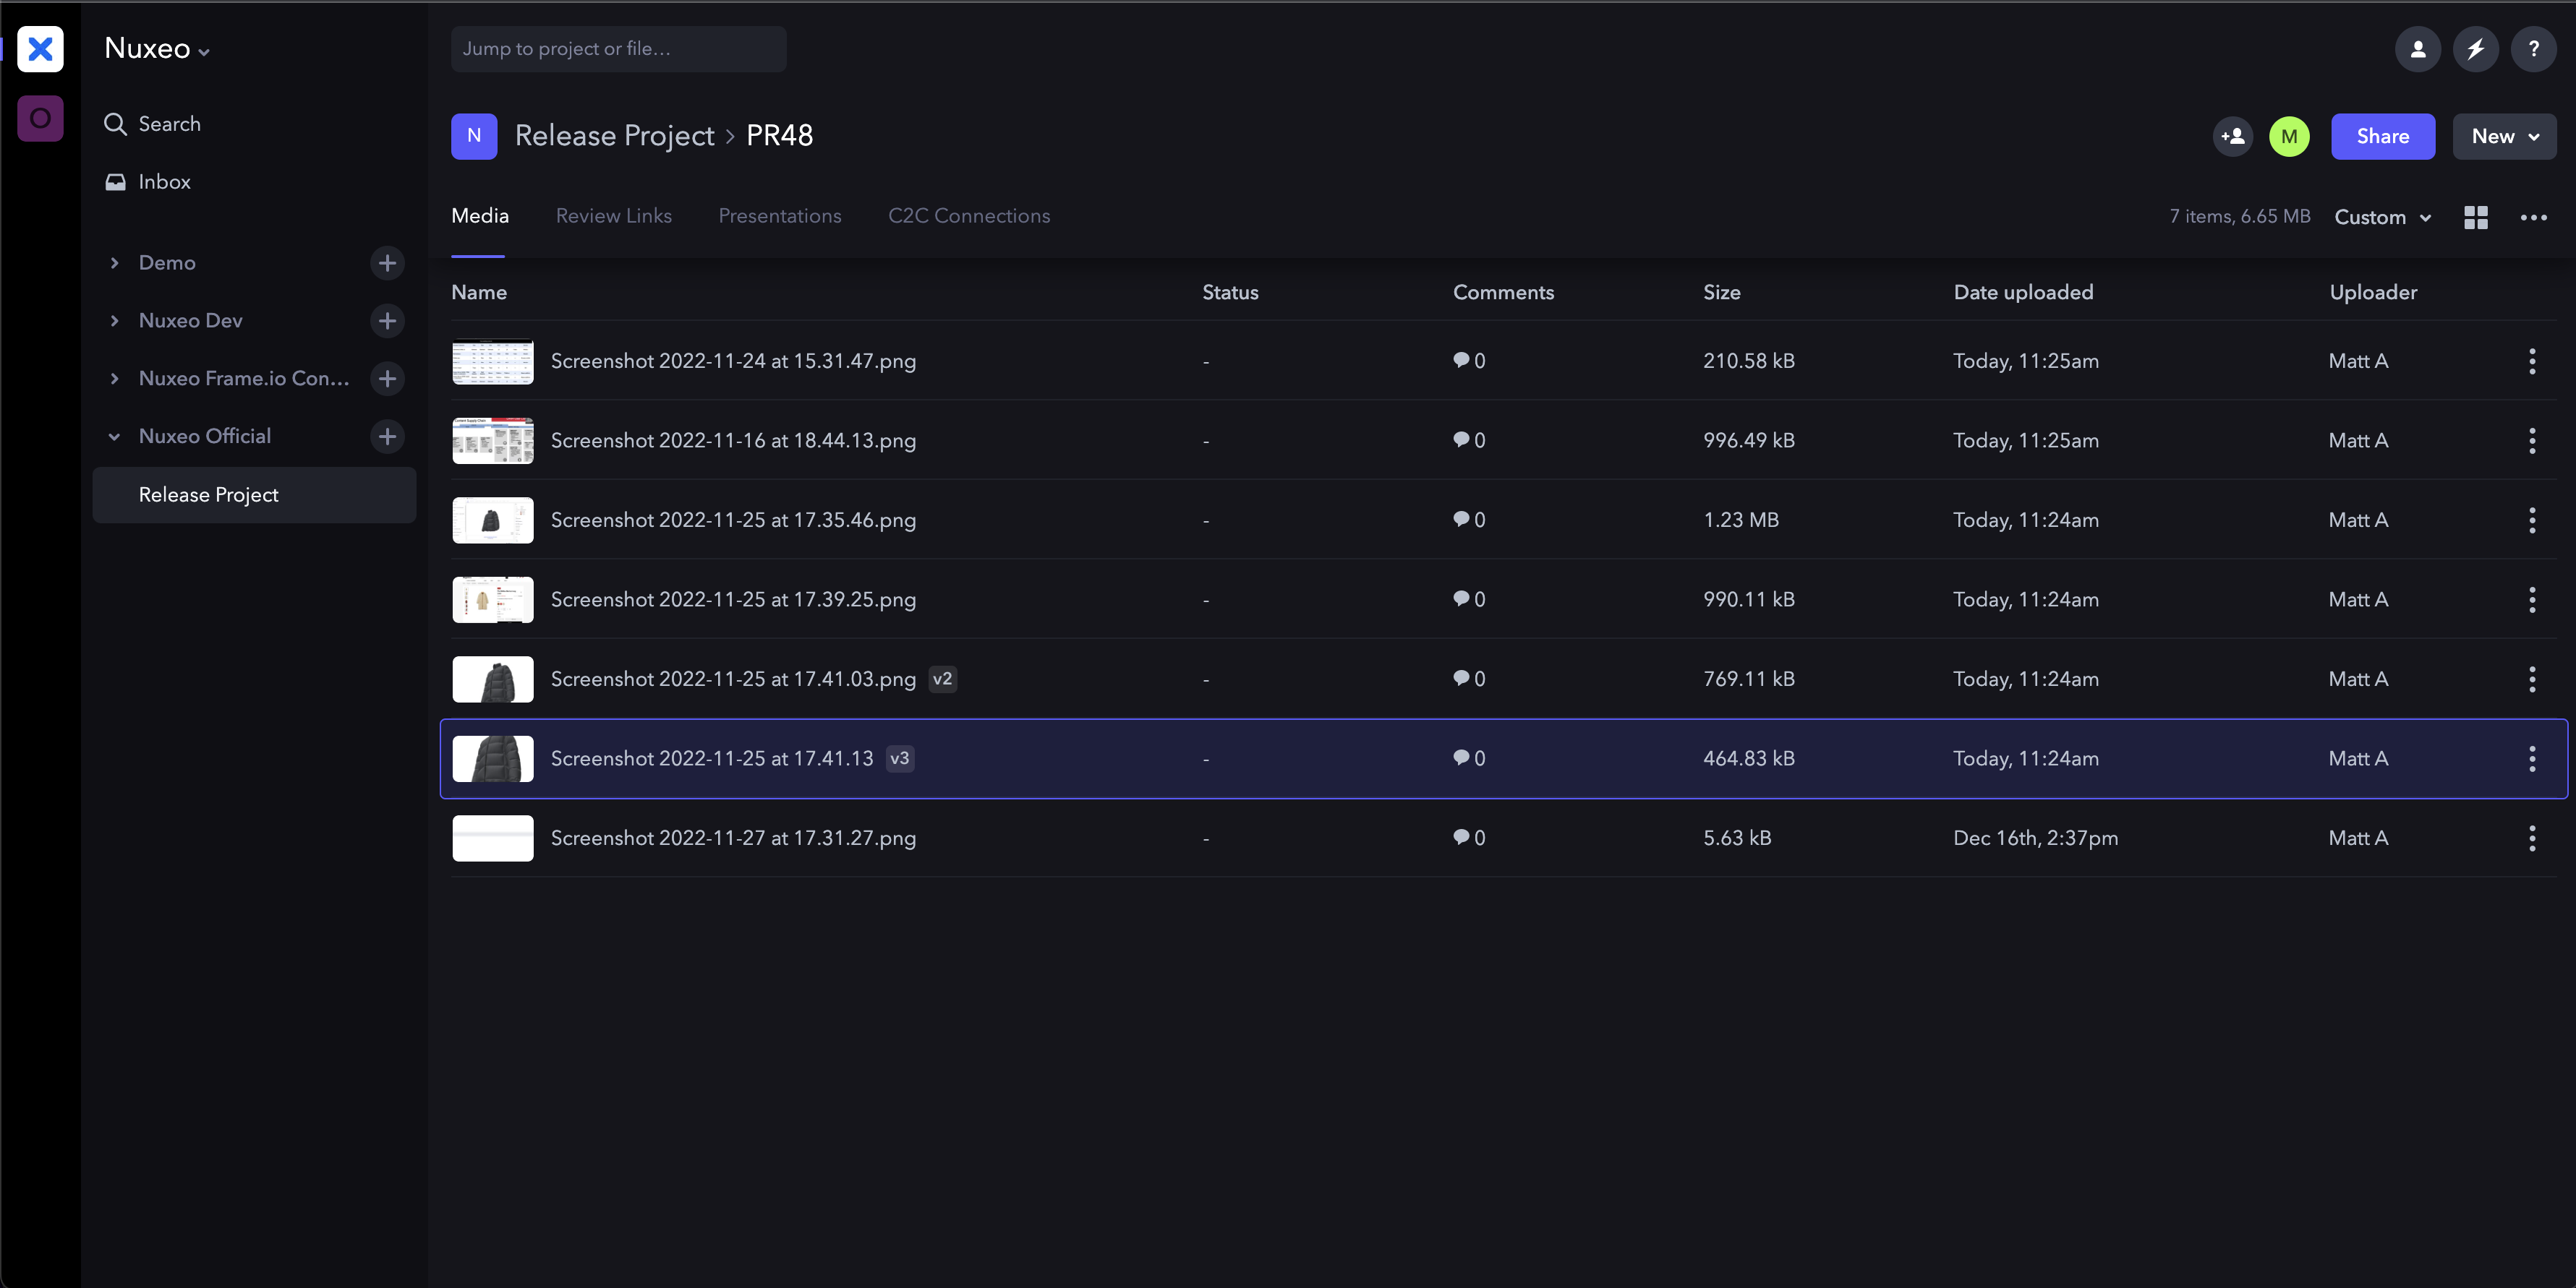This screenshot has width=2576, height=1288.
Task: Open options for Screenshot 18.44.13.png row
Action: point(2532,441)
